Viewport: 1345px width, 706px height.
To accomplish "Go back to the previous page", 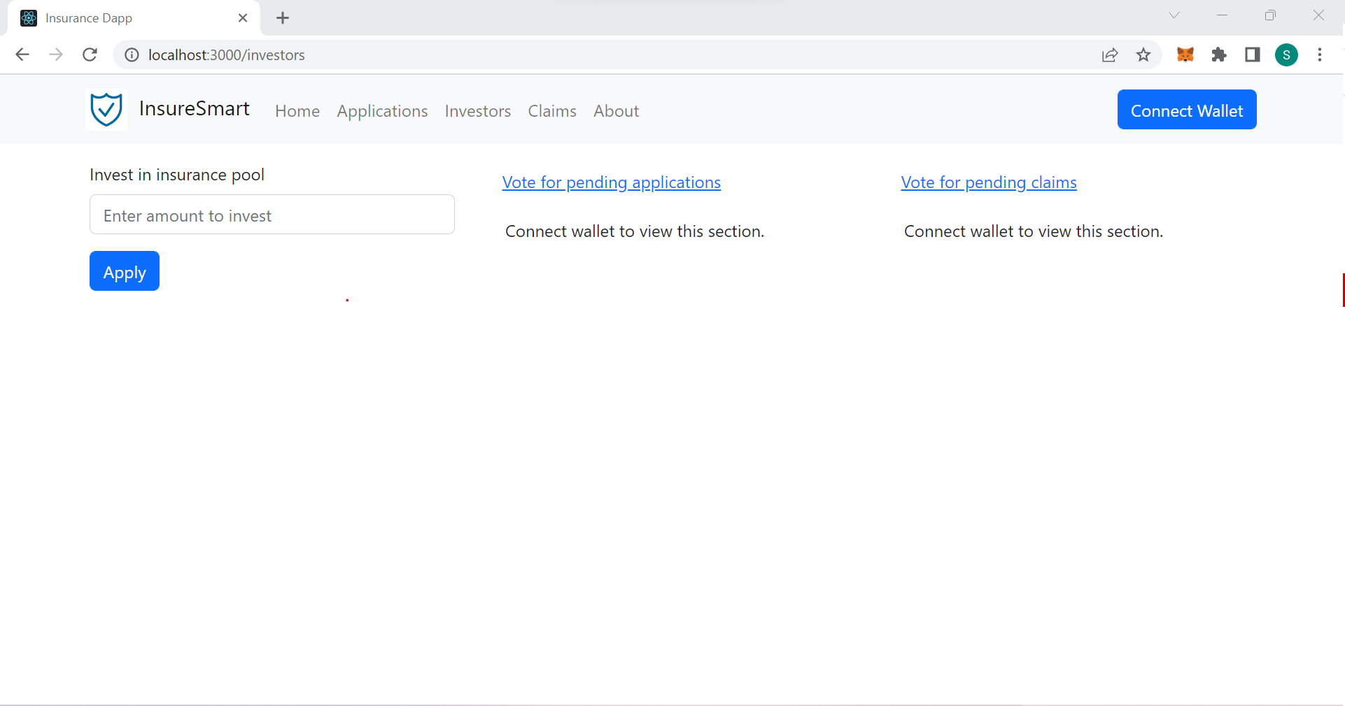I will click(22, 55).
